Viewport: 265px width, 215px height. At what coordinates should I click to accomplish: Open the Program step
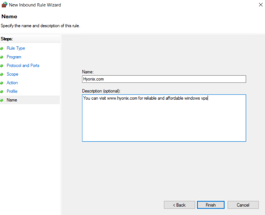tap(14, 57)
